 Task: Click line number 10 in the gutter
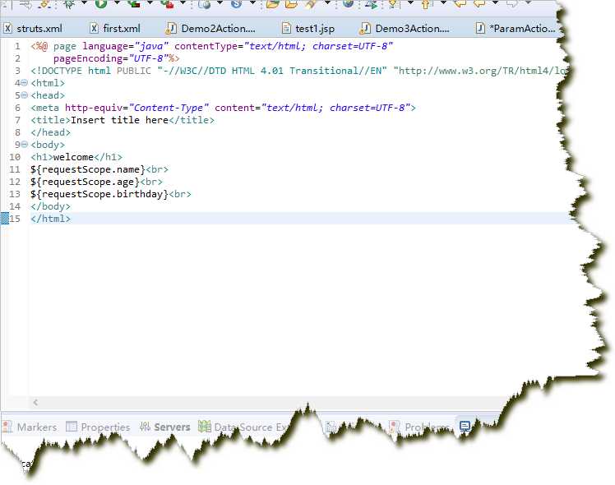click(15, 157)
